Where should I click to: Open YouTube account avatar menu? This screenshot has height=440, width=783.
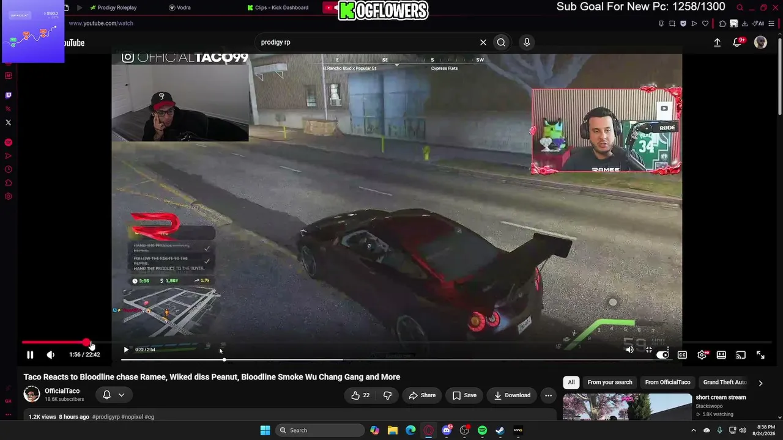[760, 42]
